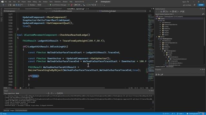Collapse the Games folder node
This screenshot has width=206, height=115.
tap(157, 37)
